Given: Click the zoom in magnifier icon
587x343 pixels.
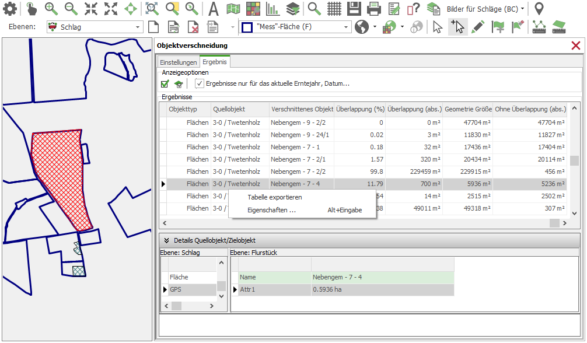Looking at the screenshot, I should click(51, 9).
